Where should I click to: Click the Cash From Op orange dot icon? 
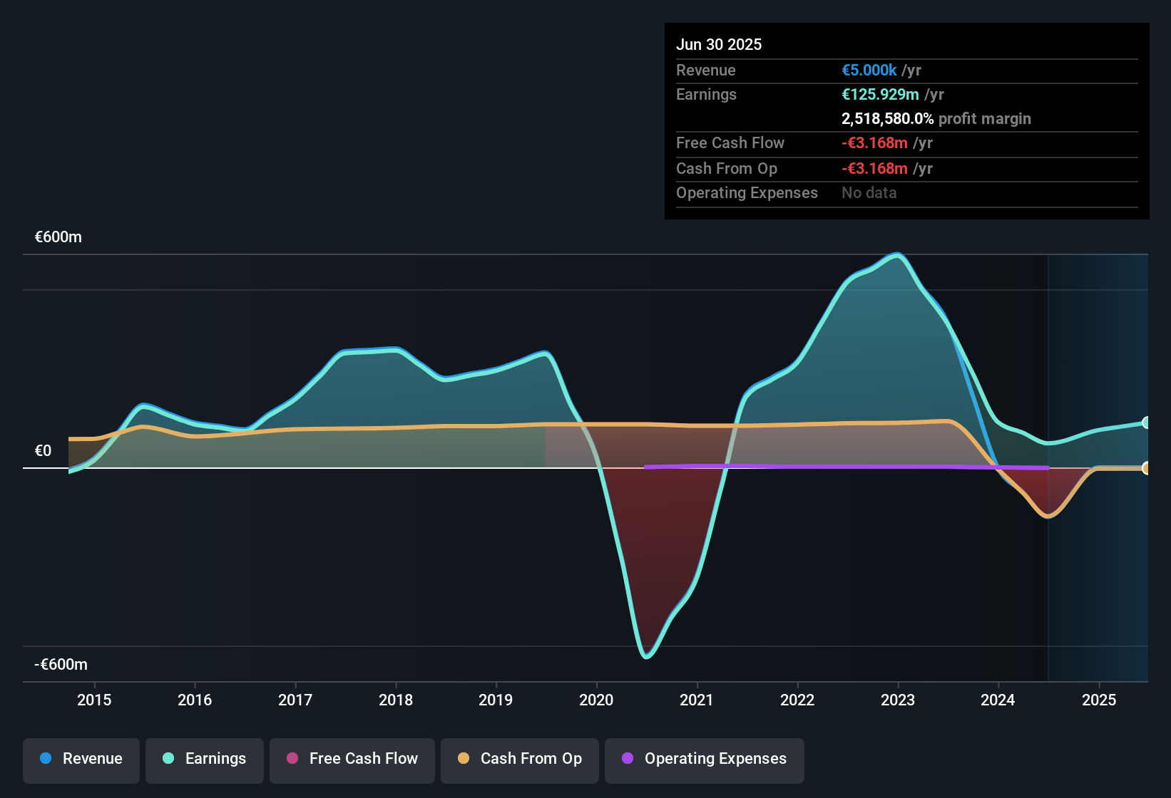tap(464, 759)
